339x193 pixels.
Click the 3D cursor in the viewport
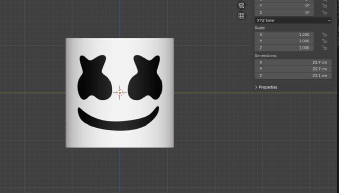[x=120, y=93]
